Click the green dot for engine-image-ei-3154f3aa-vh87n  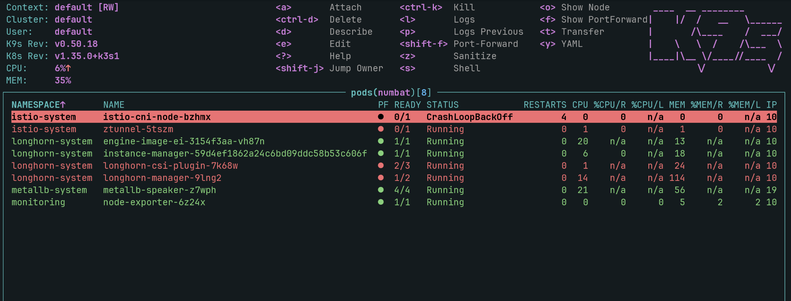(x=381, y=141)
